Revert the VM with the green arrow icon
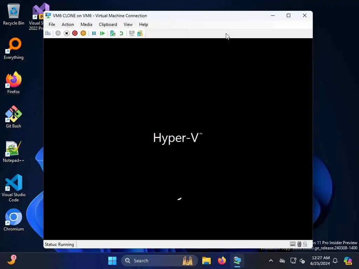Viewport: 359px width, 269px height. (x=121, y=33)
